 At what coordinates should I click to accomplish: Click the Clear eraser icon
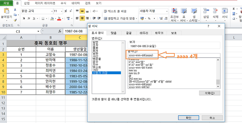(x=234, y=19)
